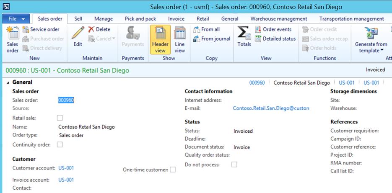Toggle the Continuity order checkbox
Screen dimensions: 392x193
60,144
